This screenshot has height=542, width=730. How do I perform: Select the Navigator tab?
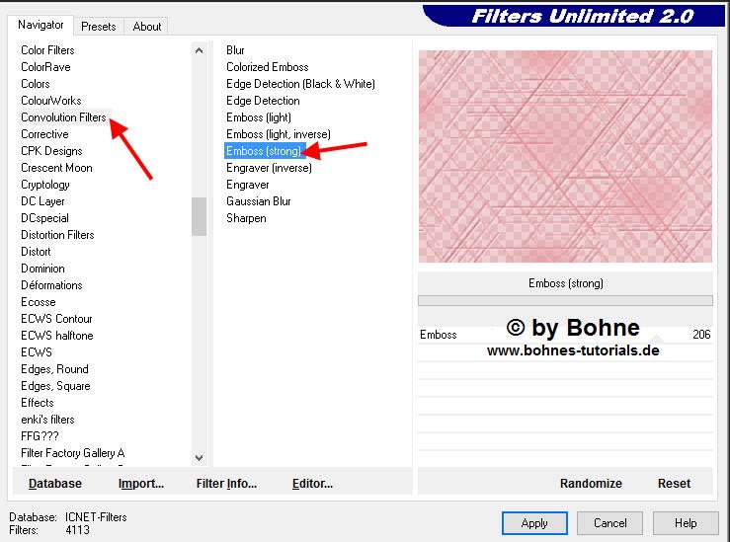pyautogui.click(x=41, y=25)
